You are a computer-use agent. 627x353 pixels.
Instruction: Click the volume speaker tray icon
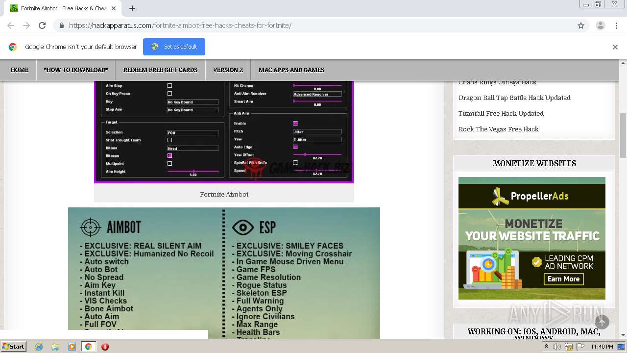point(557,347)
